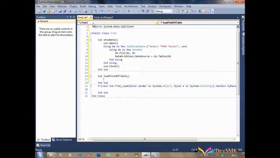Image resolution: width=280 pixels, height=158 pixels.
Task: Select the Frm1.vb code tab
Action: 83,18
